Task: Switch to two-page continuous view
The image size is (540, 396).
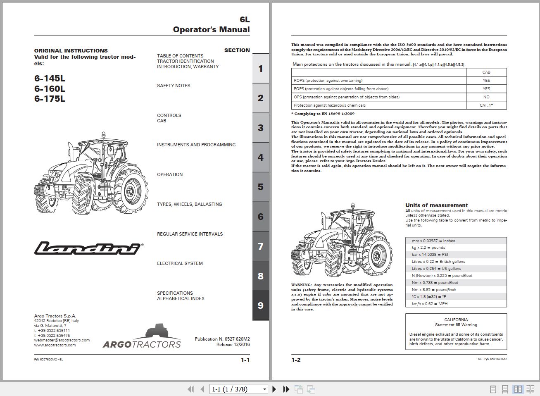Action: [x=530, y=389]
